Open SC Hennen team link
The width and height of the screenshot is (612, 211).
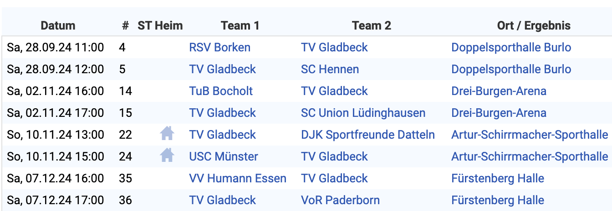pyautogui.click(x=330, y=69)
